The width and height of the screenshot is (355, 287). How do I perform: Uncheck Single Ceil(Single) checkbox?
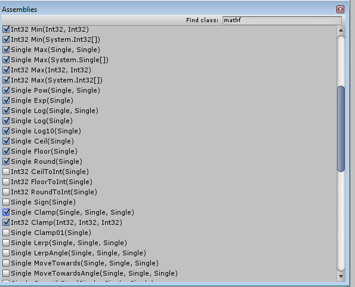(6, 141)
